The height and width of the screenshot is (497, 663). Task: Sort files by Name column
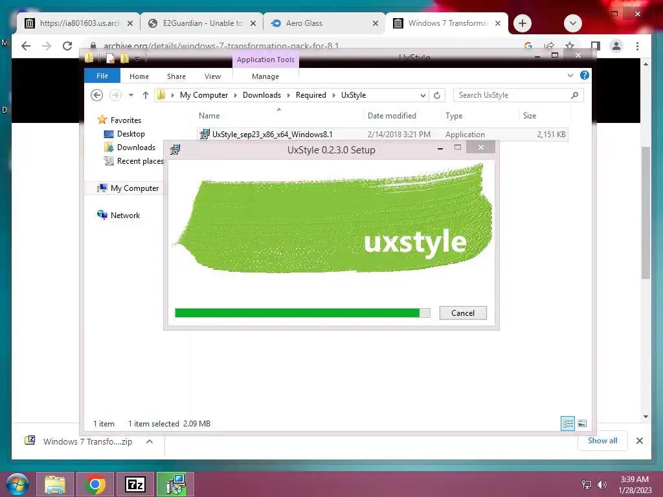[x=279, y=115]
